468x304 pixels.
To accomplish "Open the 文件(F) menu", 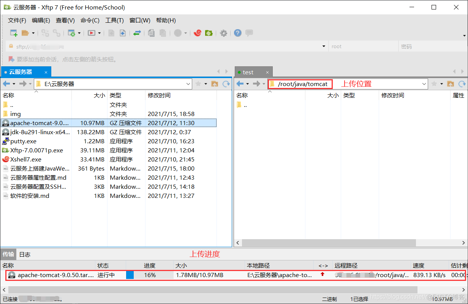I will coord(17,20).
